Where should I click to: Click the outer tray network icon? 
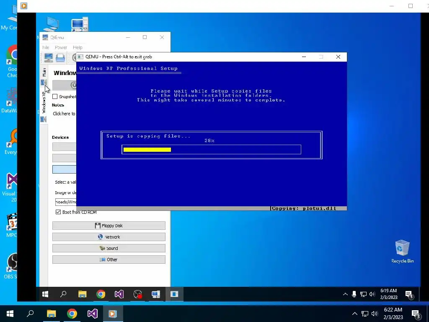[365, 314]
